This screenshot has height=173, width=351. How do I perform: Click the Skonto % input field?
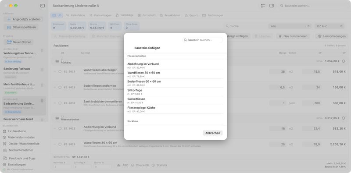coord(103,167)
